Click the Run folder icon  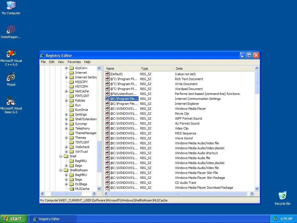click(71, 105)
